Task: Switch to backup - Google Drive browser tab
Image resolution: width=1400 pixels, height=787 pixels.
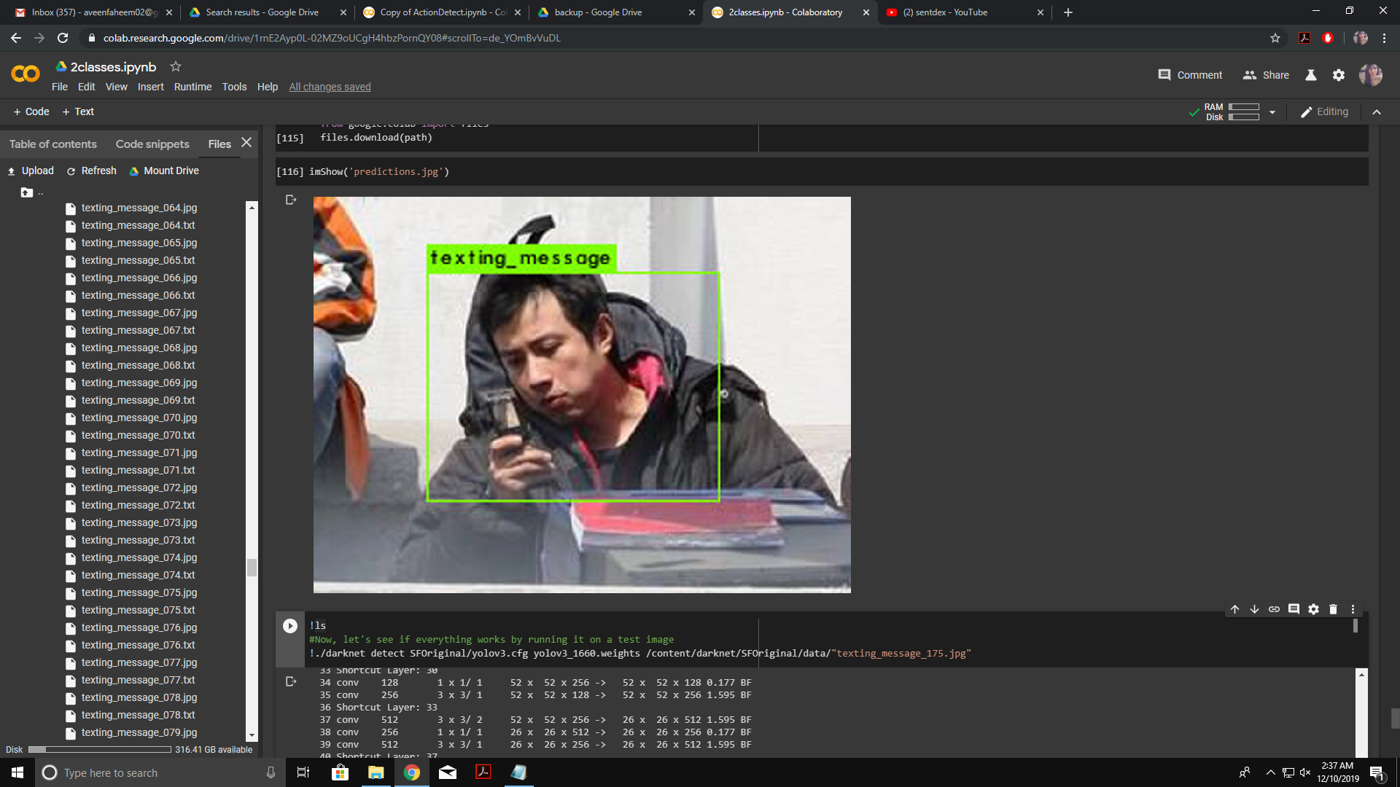Action: pyautogui.click(x=615, y=12)
